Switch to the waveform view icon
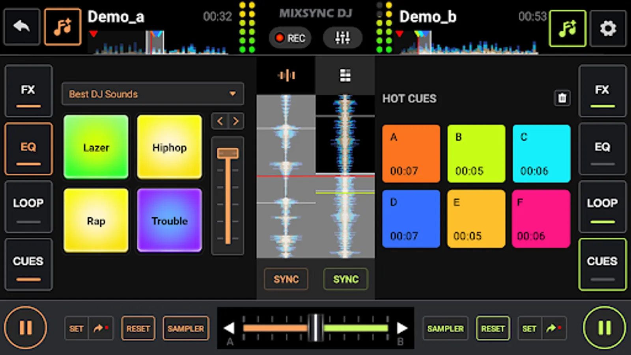This screenshot has width=631, height=355. coord(286,75)
